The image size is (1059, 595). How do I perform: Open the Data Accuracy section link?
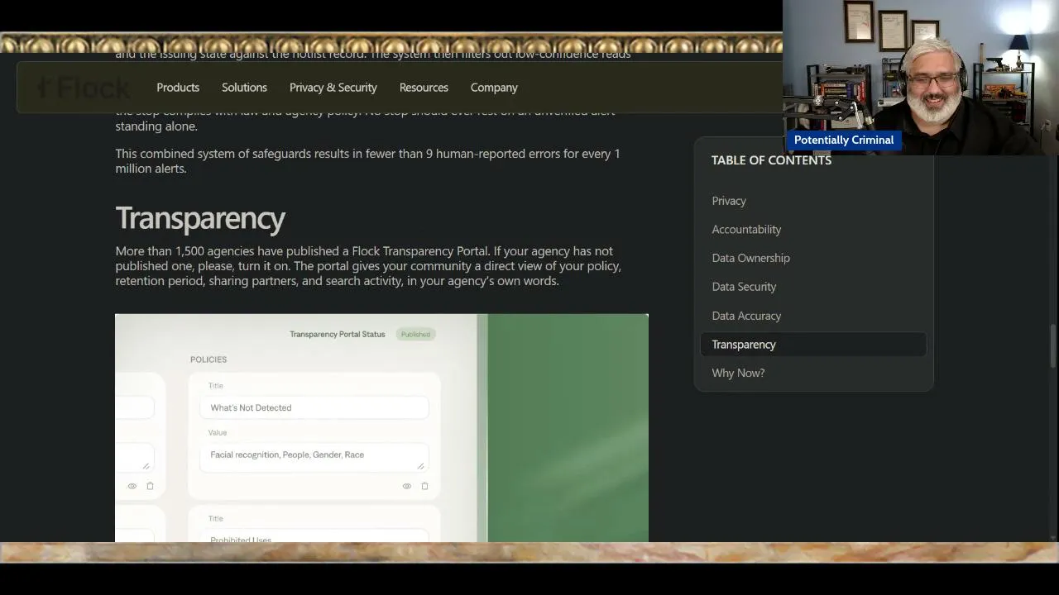pyautogui.click(x=746, y=316)
